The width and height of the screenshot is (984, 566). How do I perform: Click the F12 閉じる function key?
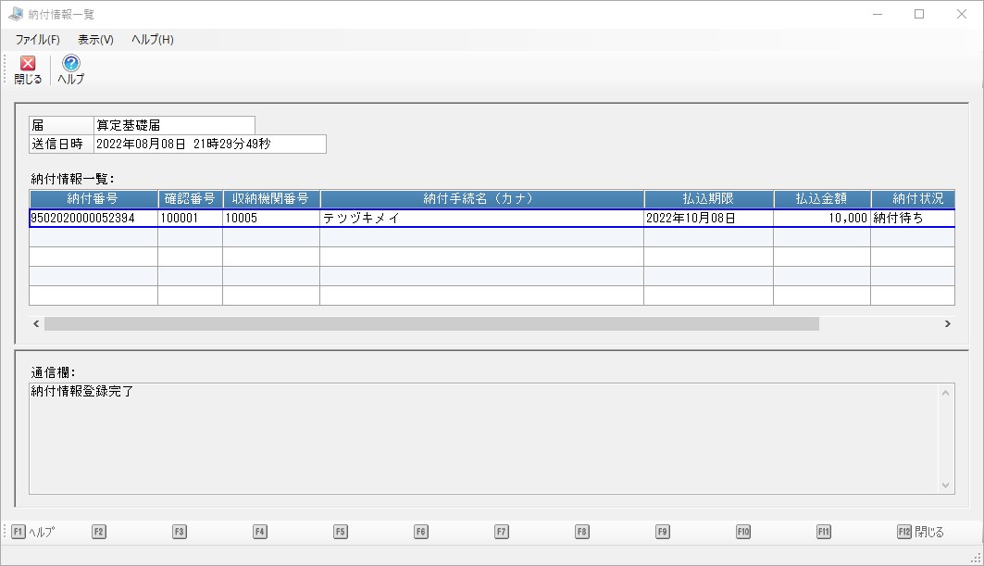coord(921,532)
